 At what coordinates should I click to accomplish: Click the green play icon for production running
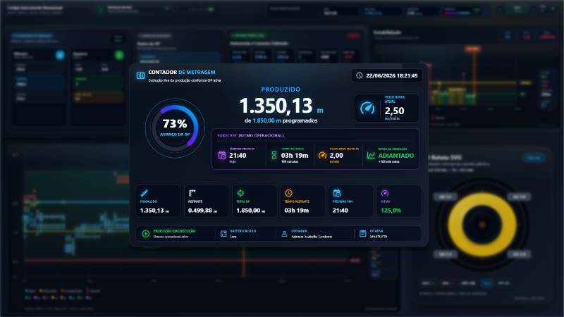point(146,234)
